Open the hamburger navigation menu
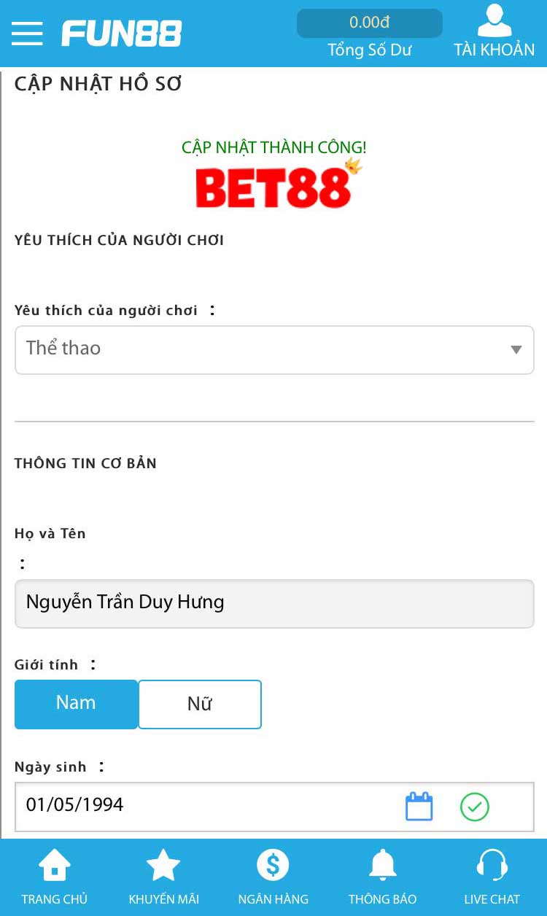Viewport: 547px width, 916px height. point(27,33)
